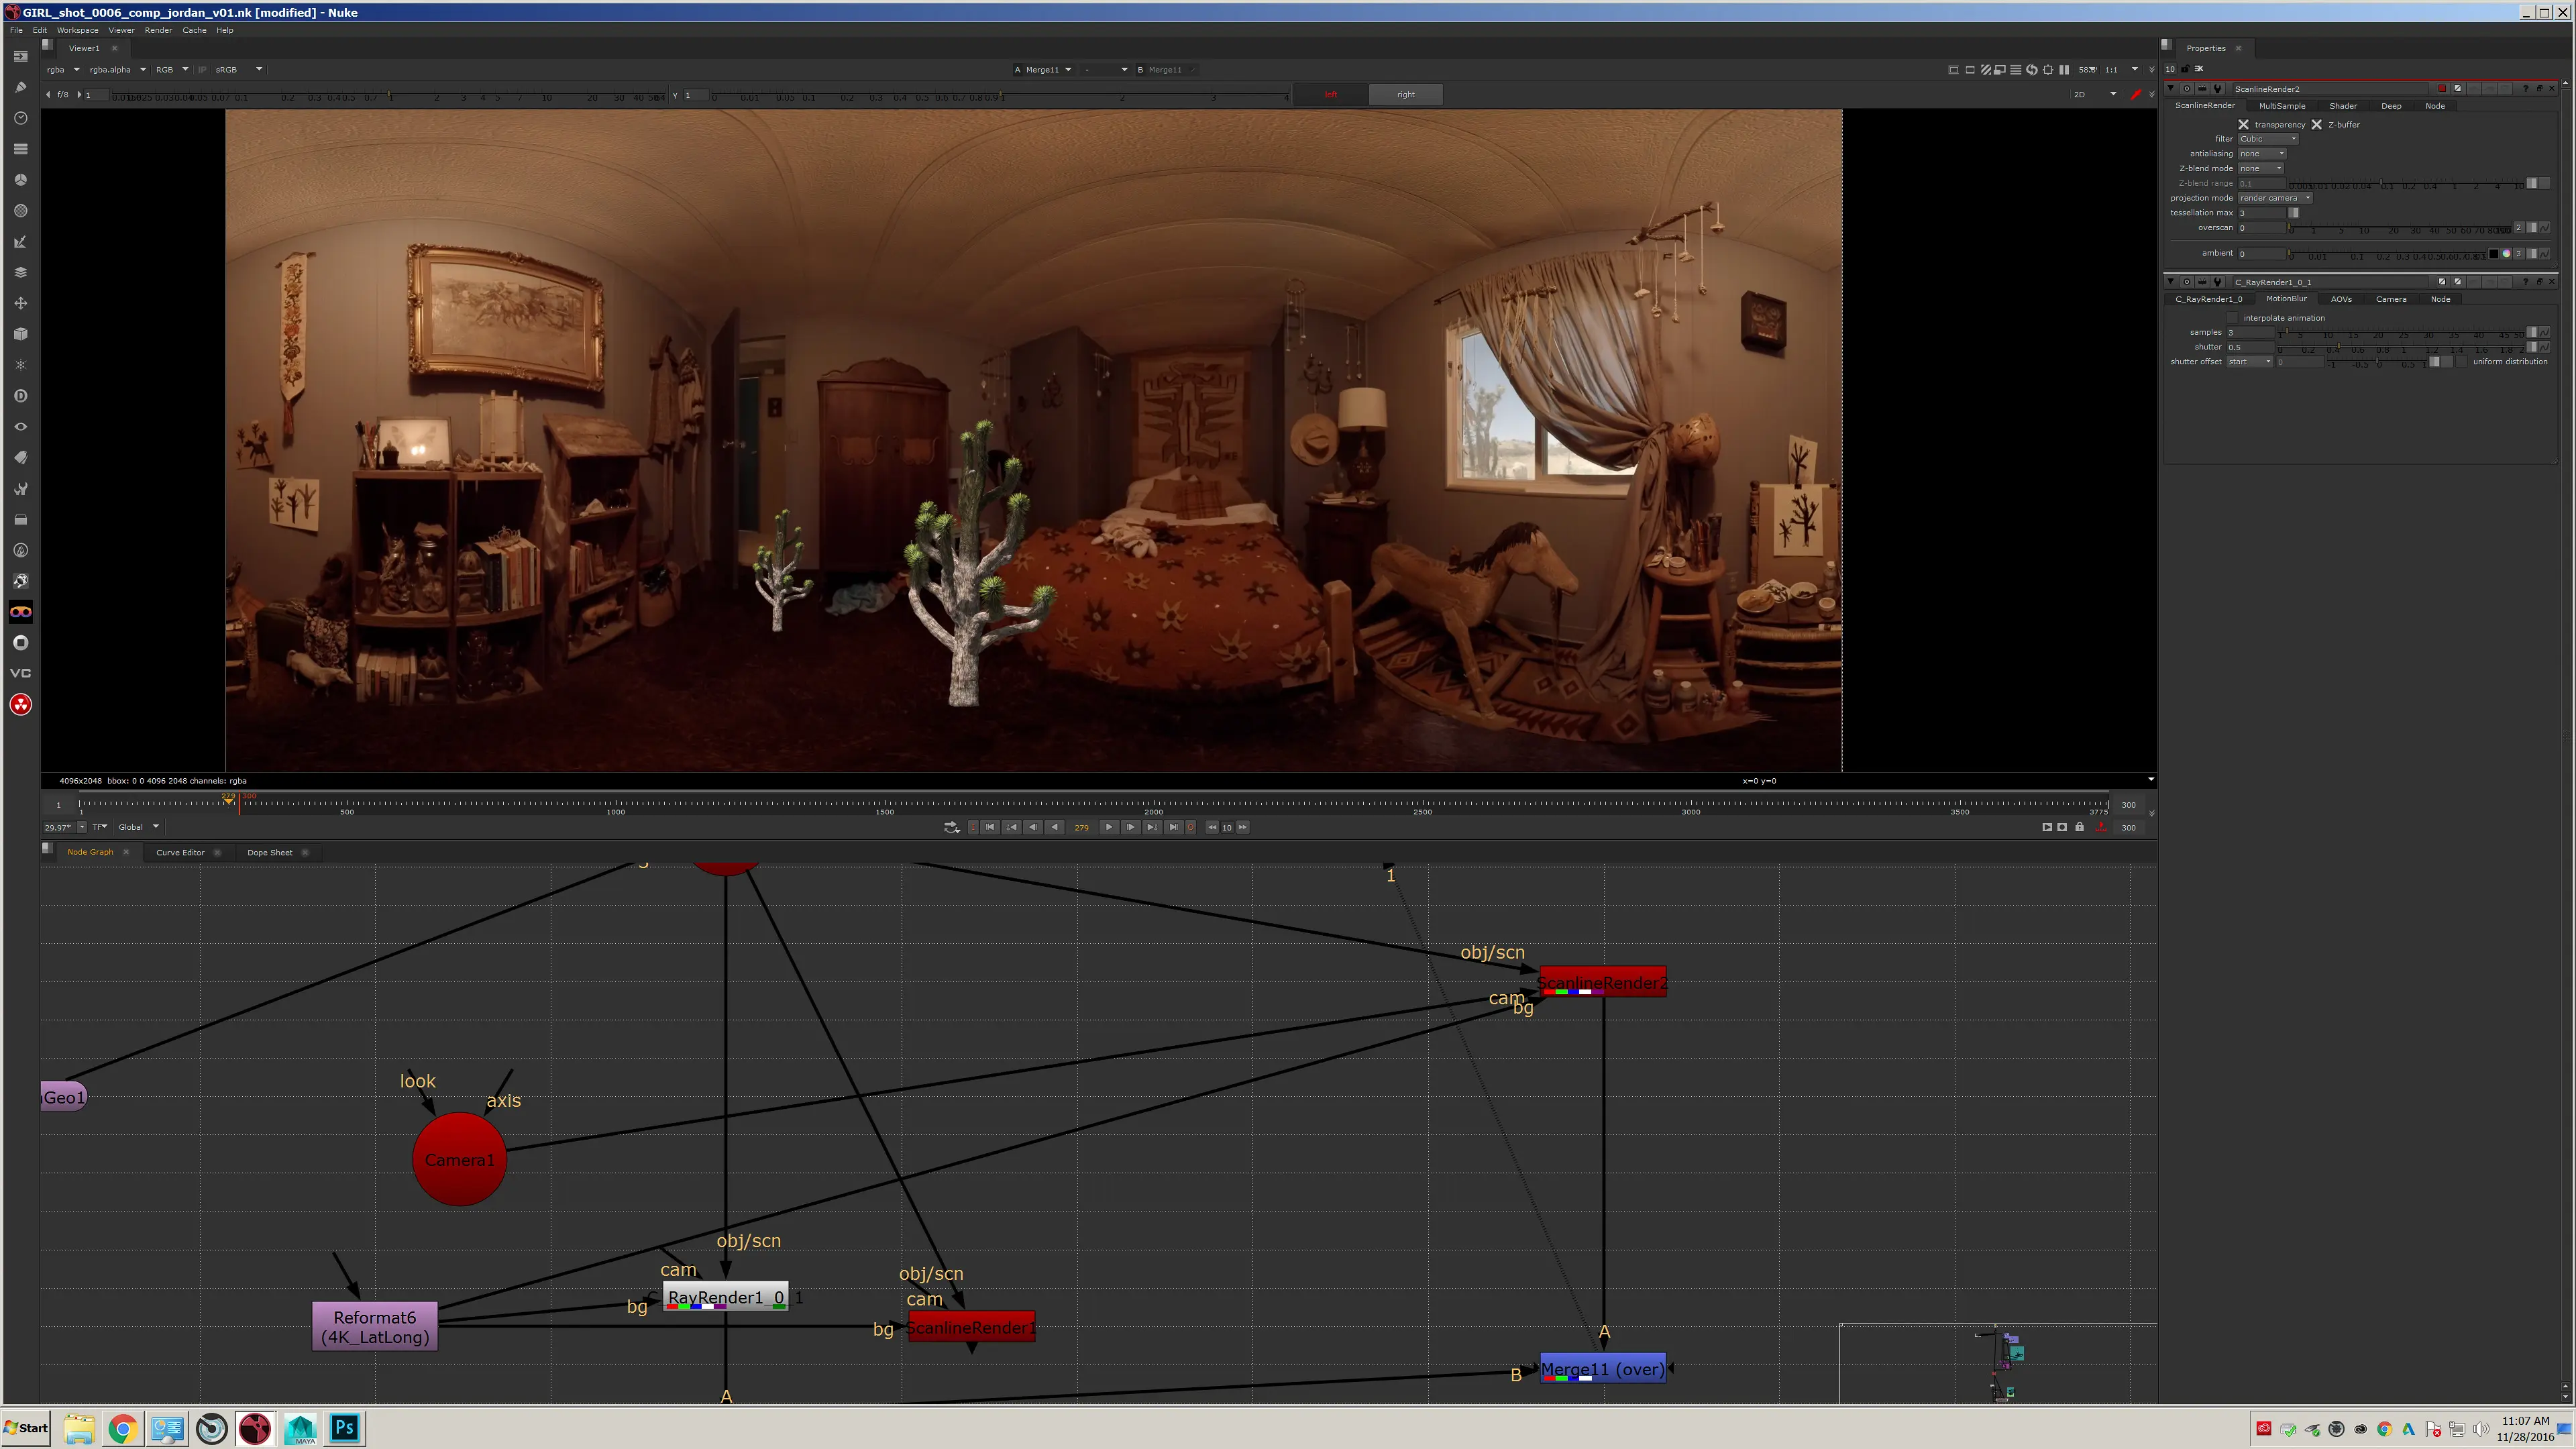Image resolution: width=2576 pixels, height=1449 pixels.
Task: Open the Render menu
Action: coord(158,30)
